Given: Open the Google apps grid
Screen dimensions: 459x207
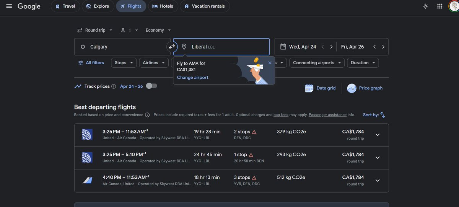Looking at the screenshot, I should click(440, 6).
